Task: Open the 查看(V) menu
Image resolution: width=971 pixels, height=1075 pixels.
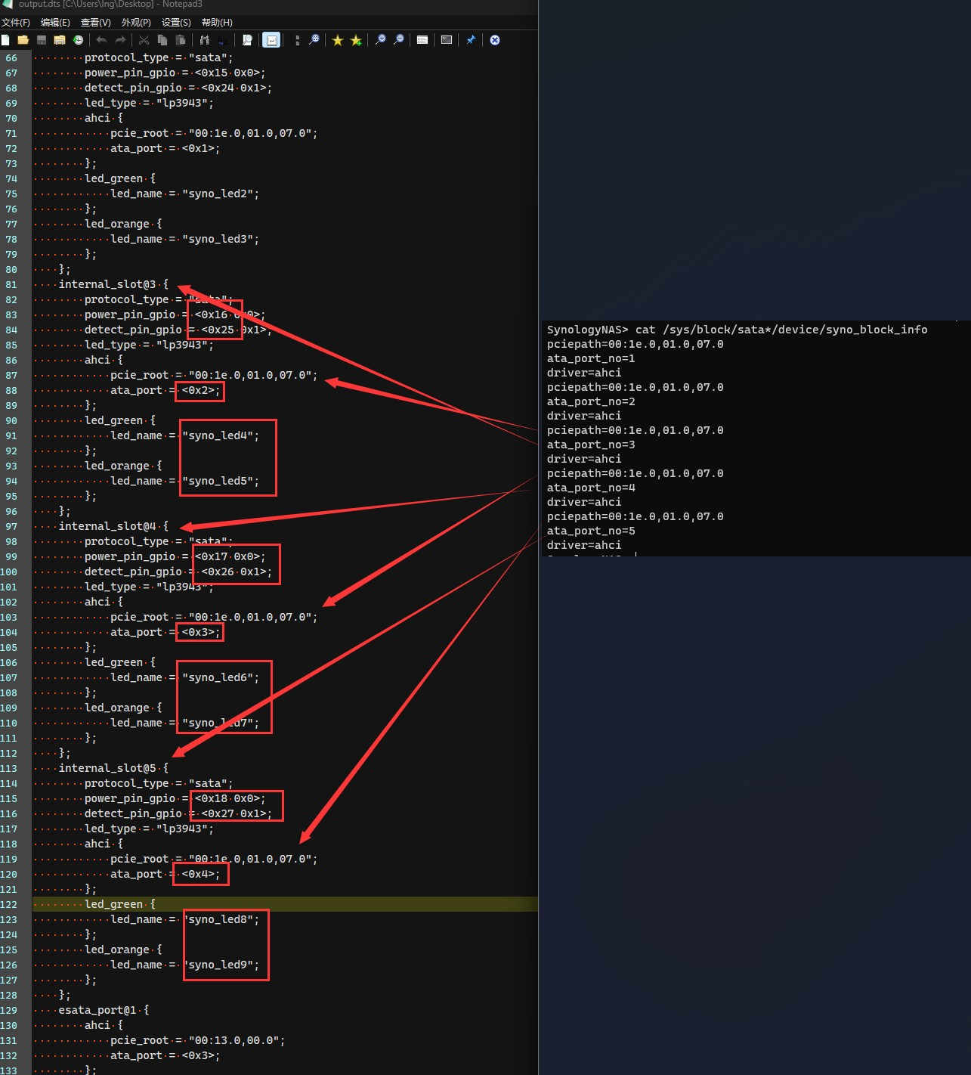Action: [96, 23]
